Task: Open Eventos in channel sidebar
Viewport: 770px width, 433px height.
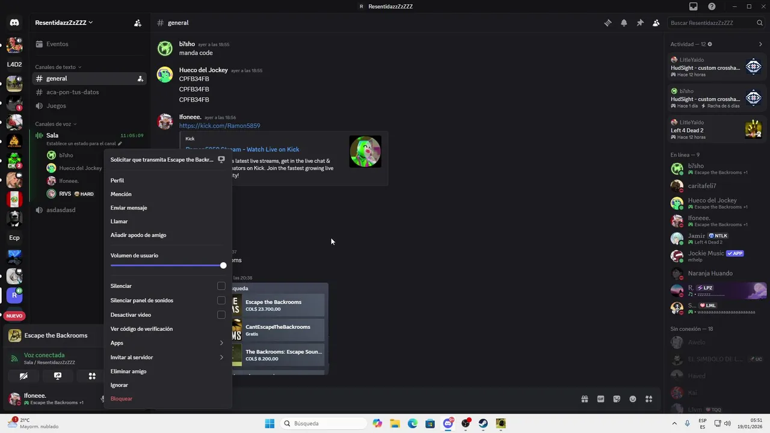Action: coord(89,44)
